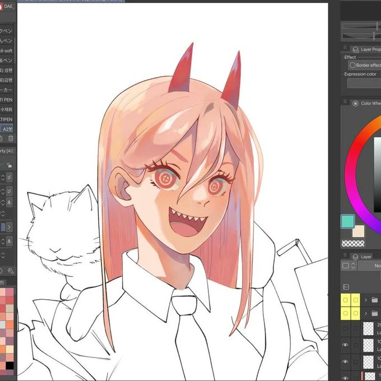Screen dimensions: 381x381
Task: Select the teal main color swatch
Action: point(348,221)
